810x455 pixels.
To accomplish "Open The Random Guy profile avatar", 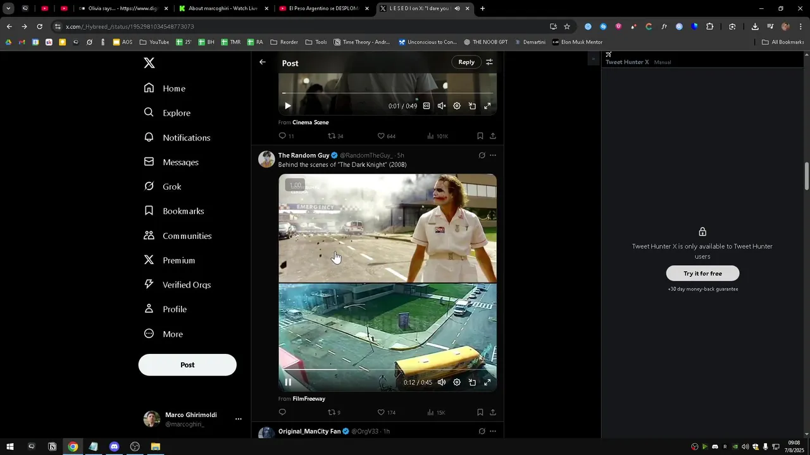I will [266, 159].
